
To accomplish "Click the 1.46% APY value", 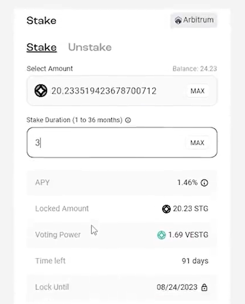I will (187, 183).
